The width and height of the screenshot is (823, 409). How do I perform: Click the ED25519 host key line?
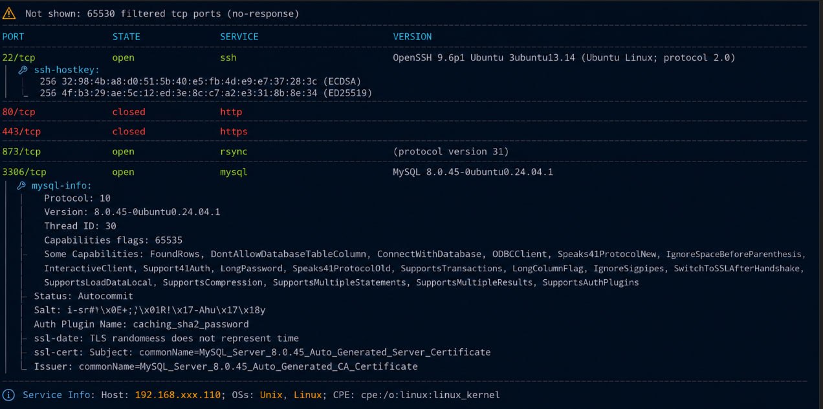pos(206,93)
